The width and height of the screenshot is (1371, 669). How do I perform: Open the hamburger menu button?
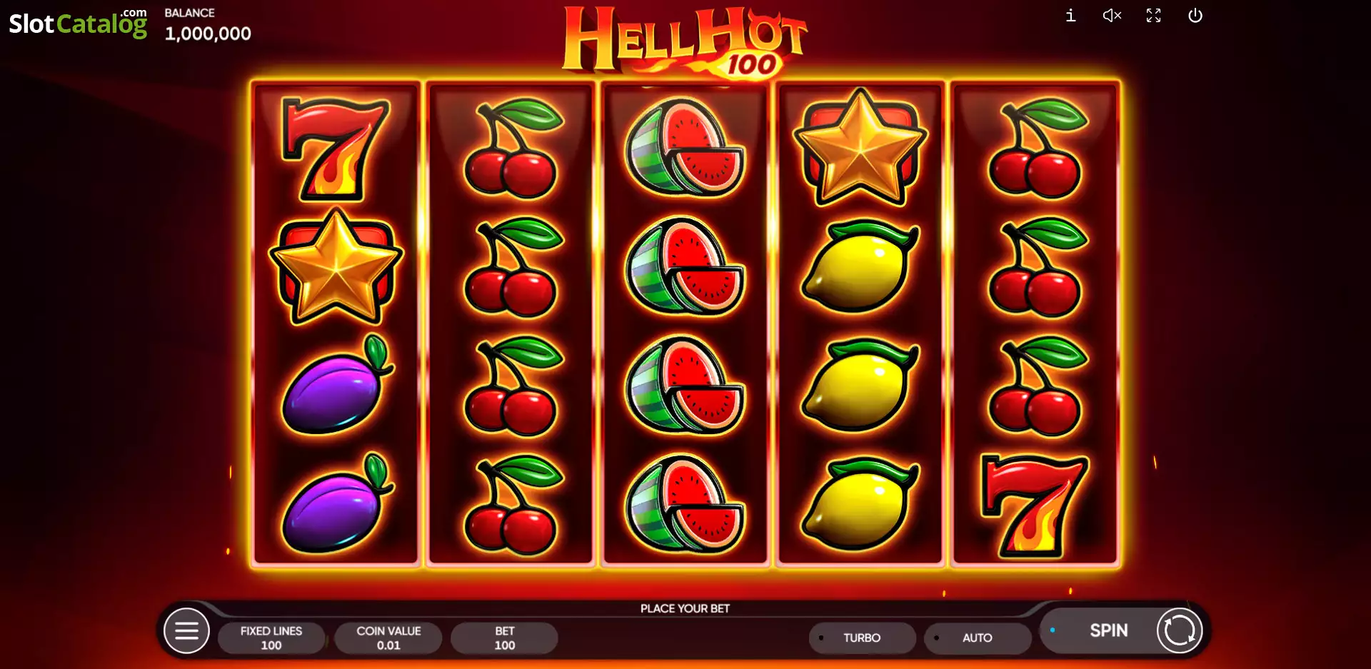pos(186,630)
